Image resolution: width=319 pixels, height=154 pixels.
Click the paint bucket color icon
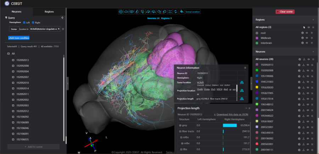(181, 12)
